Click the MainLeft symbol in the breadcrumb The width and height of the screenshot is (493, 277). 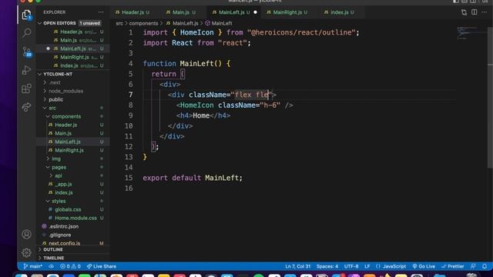point(219,23)
